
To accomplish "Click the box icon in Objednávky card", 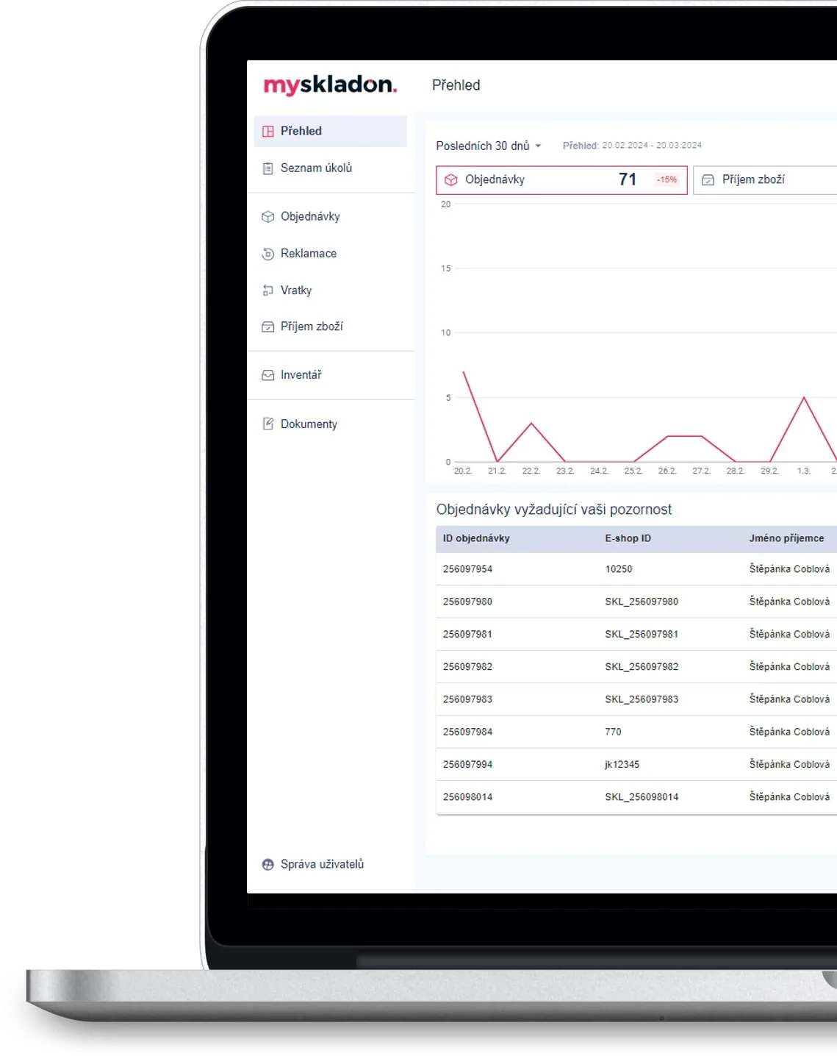I will [x=451, y=179].
